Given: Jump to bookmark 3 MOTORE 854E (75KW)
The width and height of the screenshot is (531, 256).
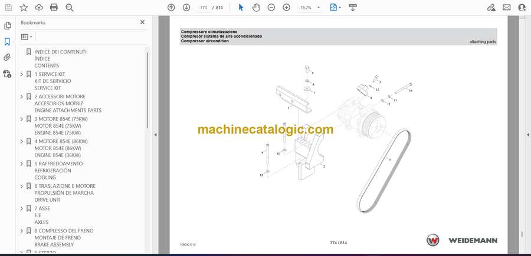Looking at the screenshot, I should (61, 125).
